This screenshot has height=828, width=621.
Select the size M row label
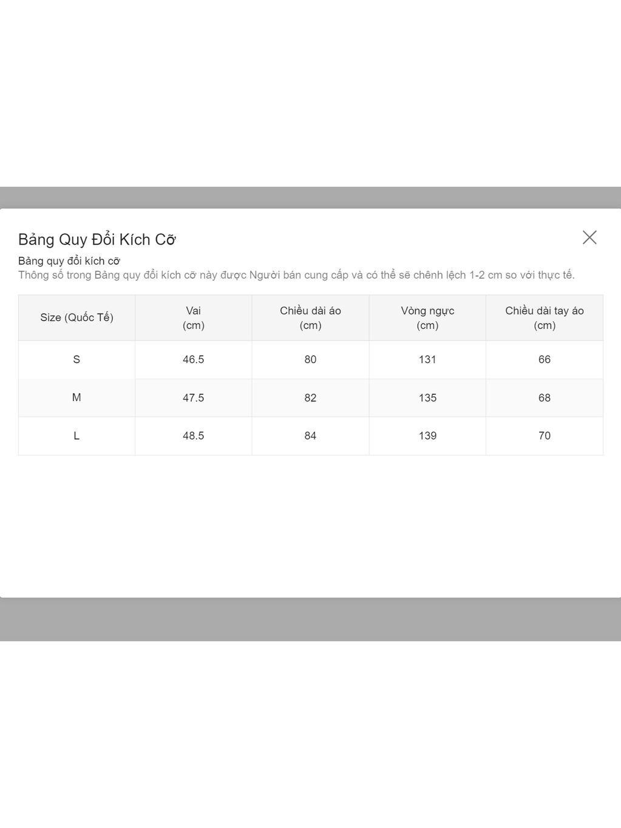76,398
